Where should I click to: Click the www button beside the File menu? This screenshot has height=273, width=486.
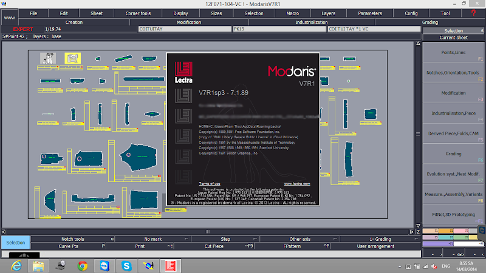point(9,18)
